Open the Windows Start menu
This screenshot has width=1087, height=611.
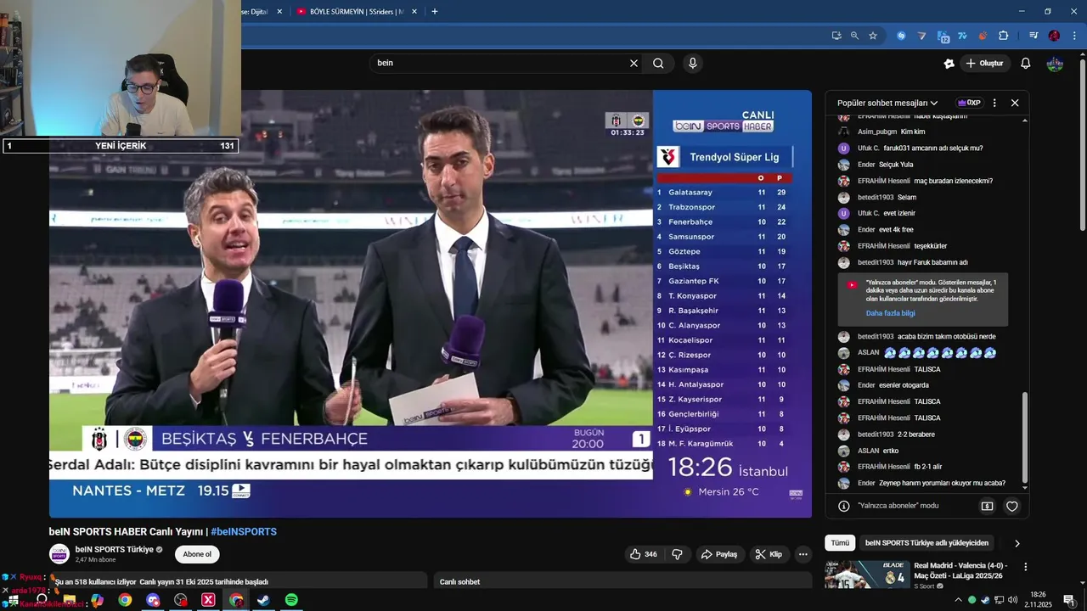(13, 600)
